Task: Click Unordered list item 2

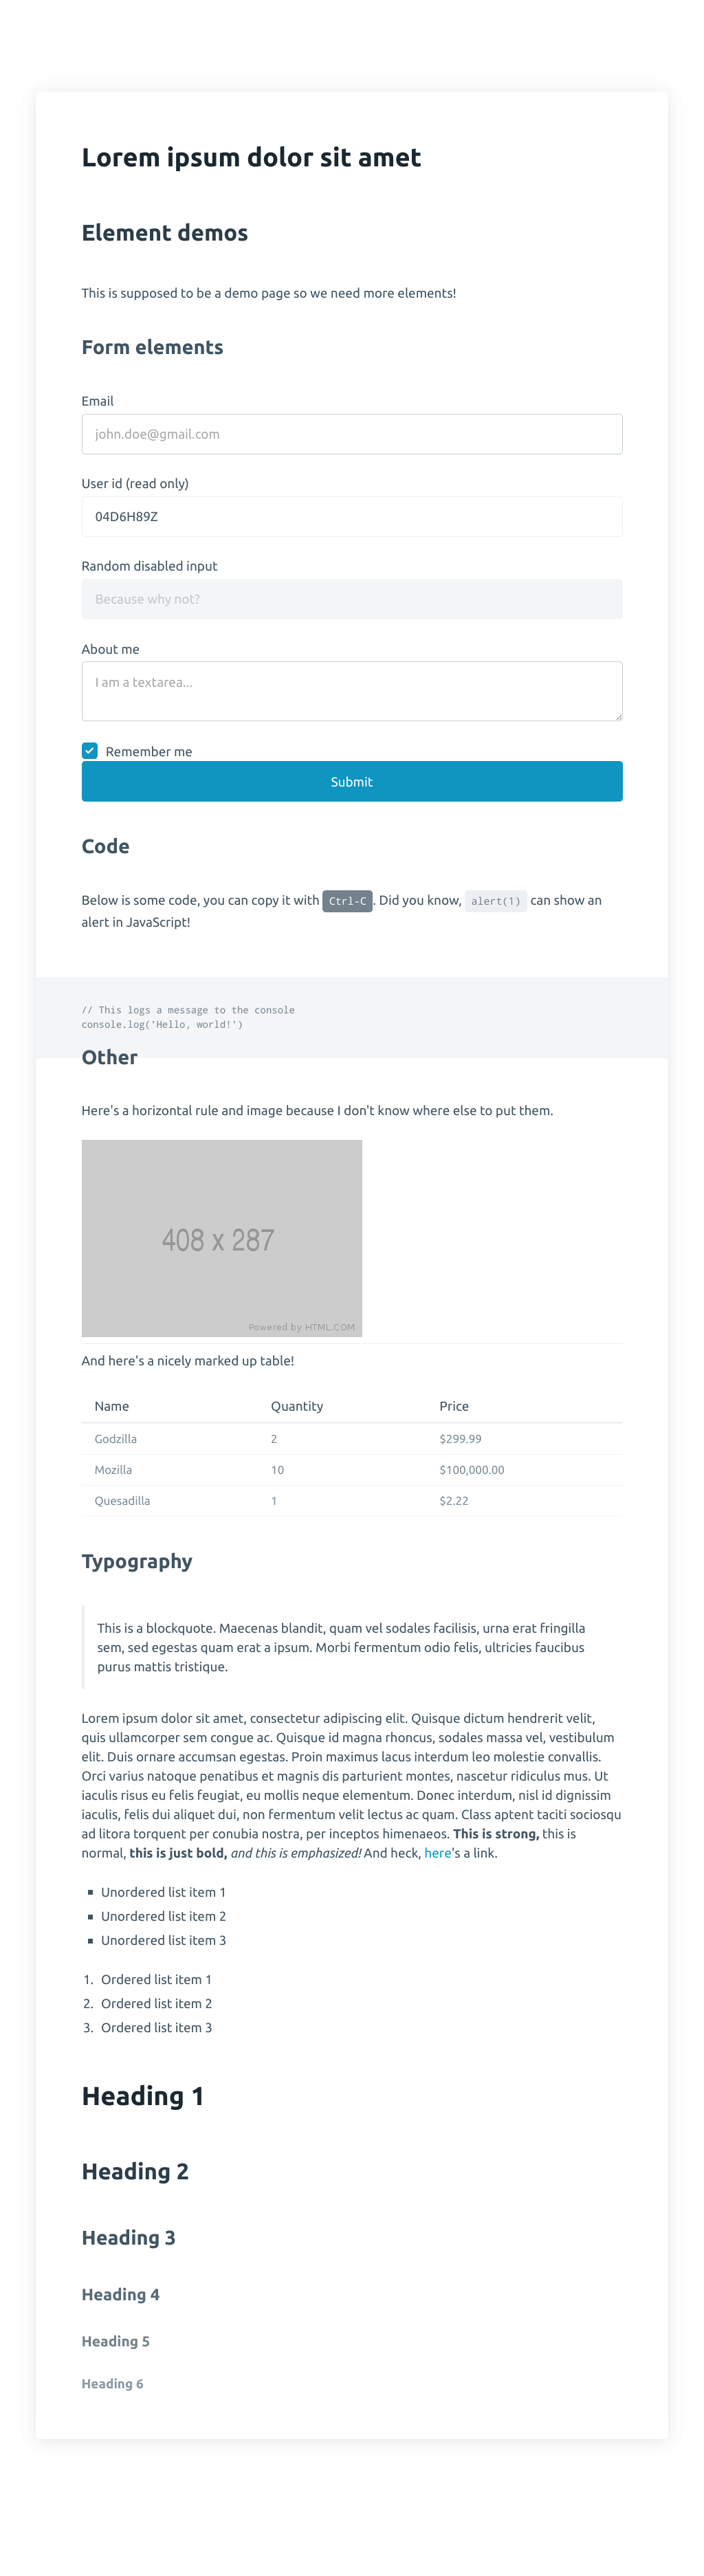Action: point(163,1916)
